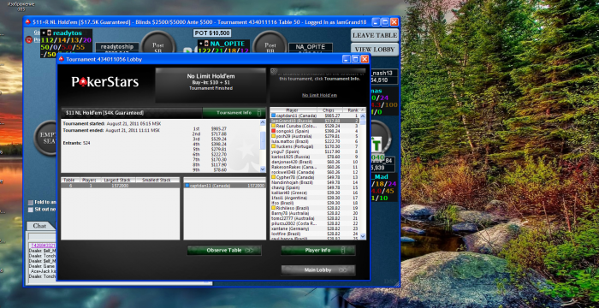This screenshot has height=308, width=599.
Task: Click the $985.27 first place prize
Action: [218, 129]
